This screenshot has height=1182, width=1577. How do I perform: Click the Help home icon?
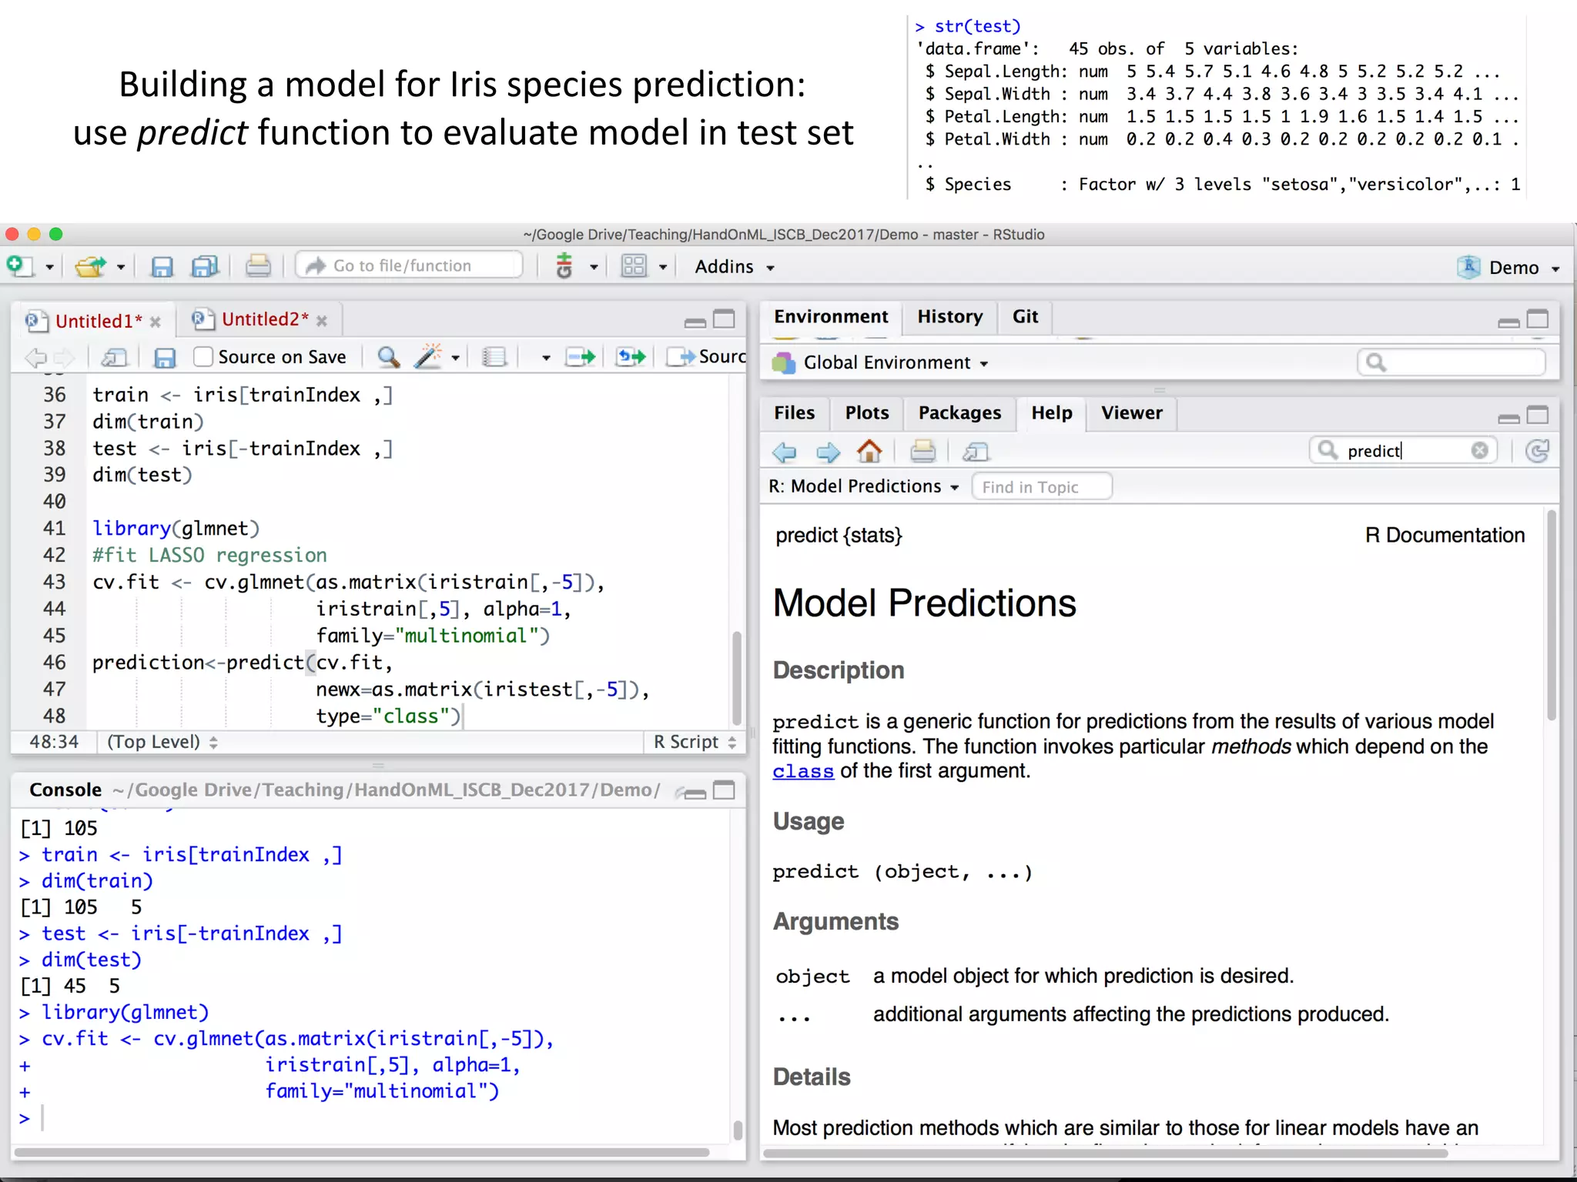(869, 451)
